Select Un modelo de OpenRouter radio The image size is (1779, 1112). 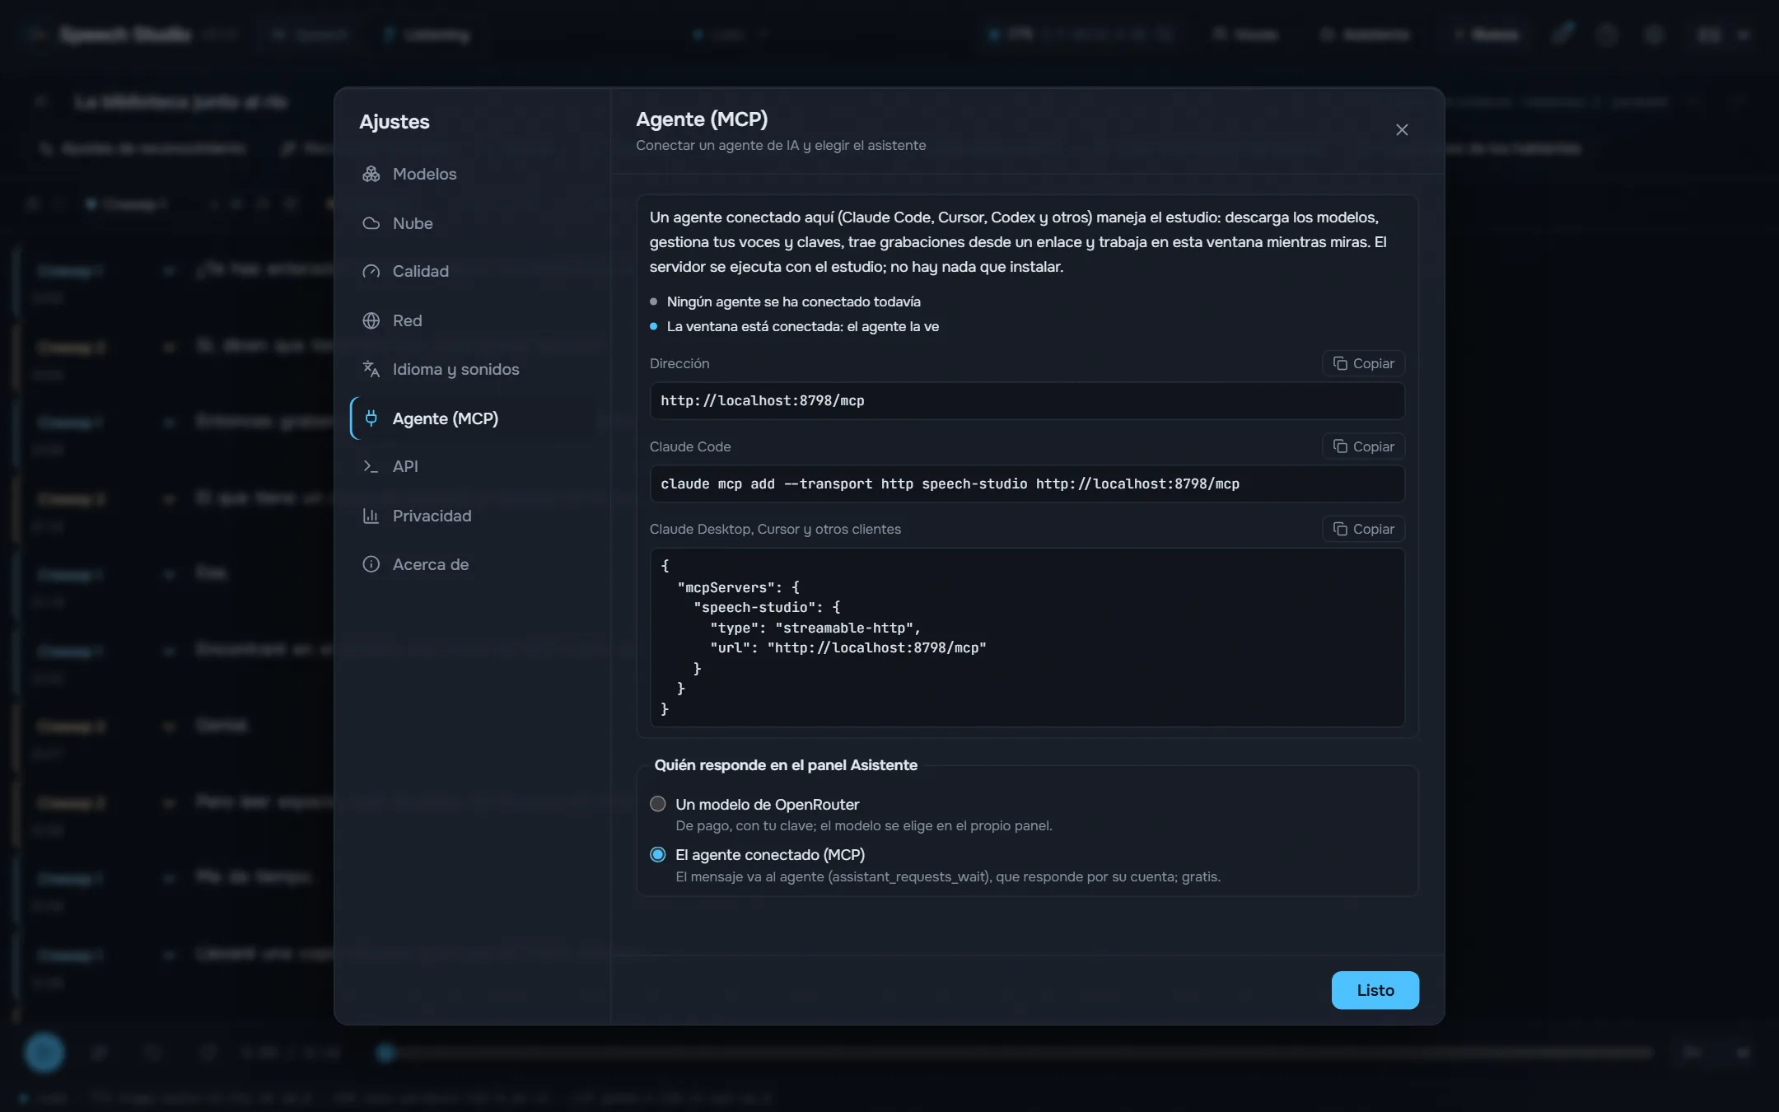(657, 804)
